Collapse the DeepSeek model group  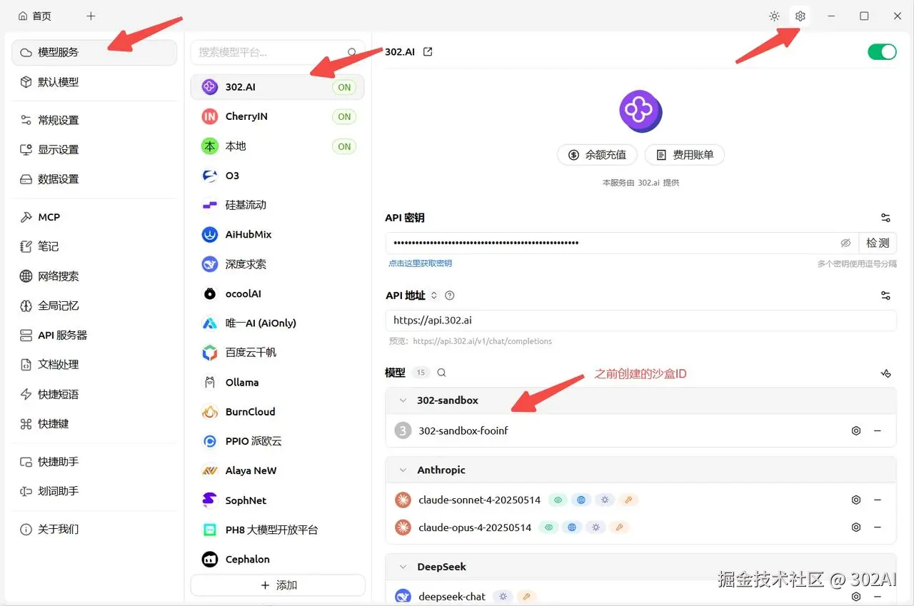coord(403,567)
